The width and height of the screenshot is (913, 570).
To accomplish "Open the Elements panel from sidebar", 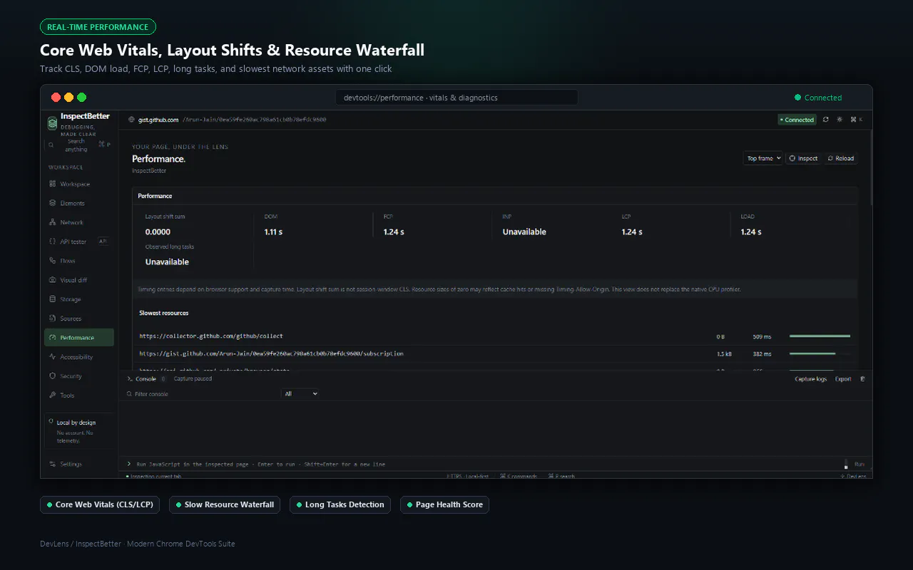I will coord(78,203).
